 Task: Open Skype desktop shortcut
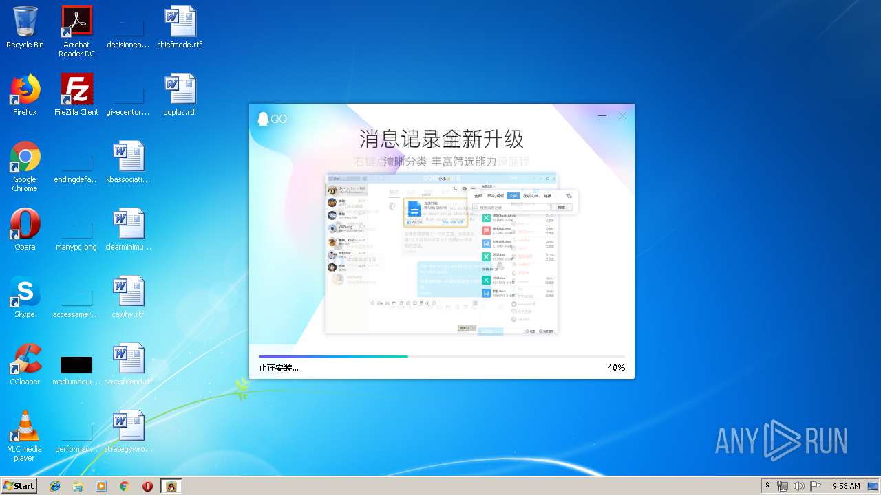pos(25,297)
